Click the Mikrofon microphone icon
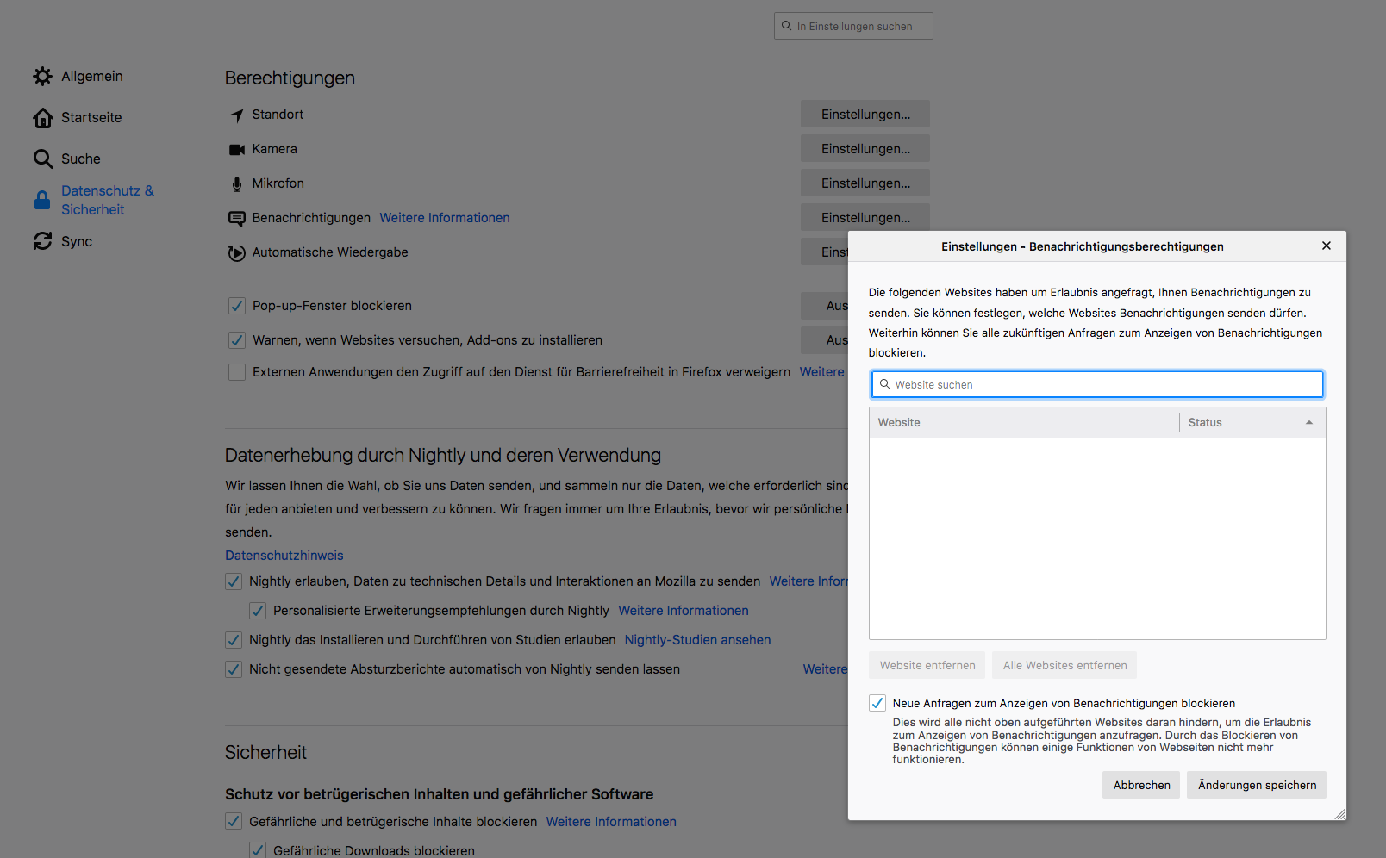This screenshot has height=858, width=1386. tap(236, 183)
